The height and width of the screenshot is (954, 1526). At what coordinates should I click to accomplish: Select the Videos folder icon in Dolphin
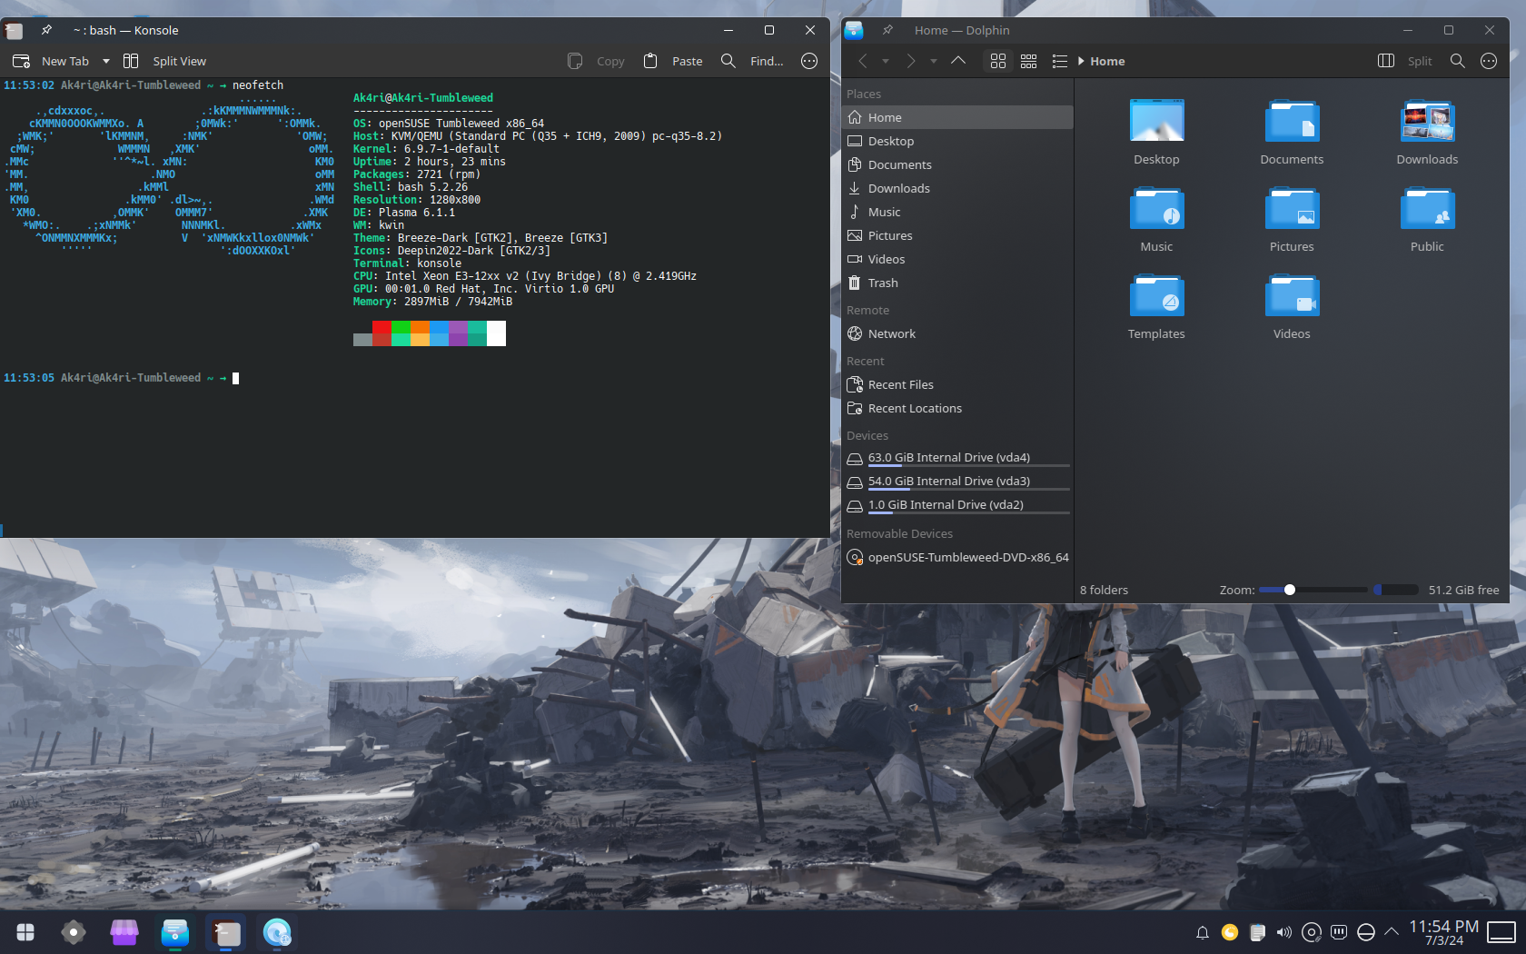point(1292,295)
